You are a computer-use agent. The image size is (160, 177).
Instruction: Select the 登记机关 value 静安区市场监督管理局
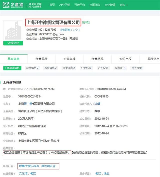click(32, 126)
